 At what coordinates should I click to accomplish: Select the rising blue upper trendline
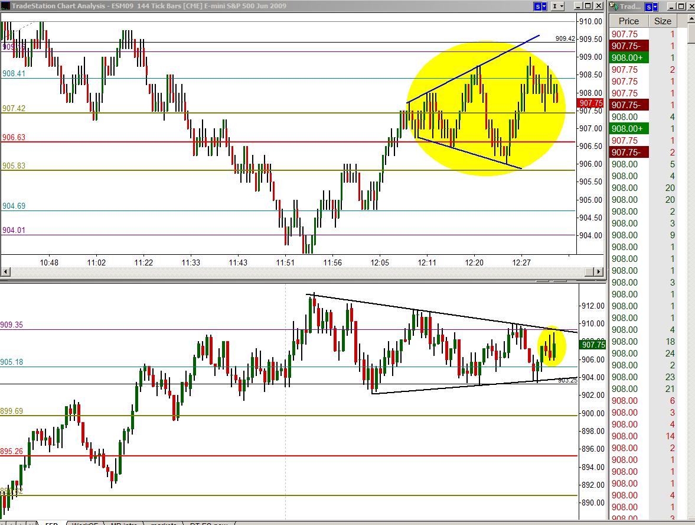point(473,69)
